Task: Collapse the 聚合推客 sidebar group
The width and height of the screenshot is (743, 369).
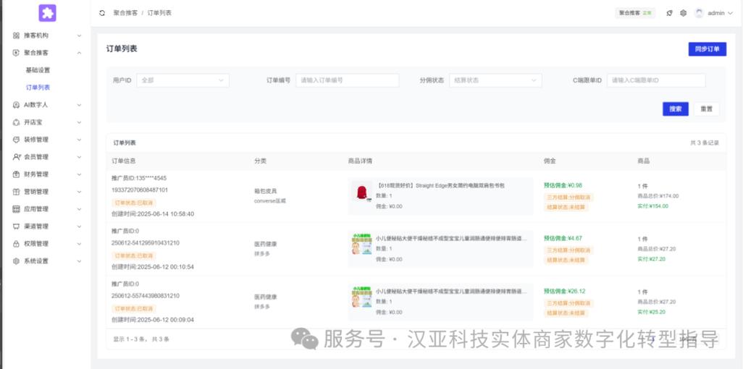Action: click(79, 53)
